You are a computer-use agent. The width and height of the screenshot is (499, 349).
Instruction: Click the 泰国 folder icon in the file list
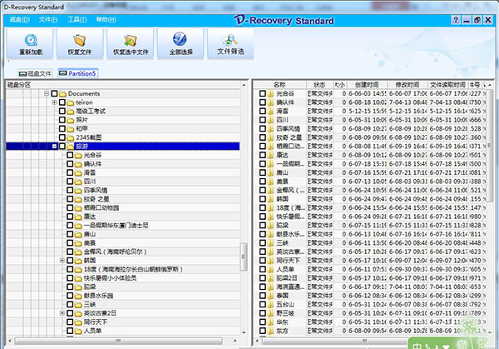click(271, 296)
